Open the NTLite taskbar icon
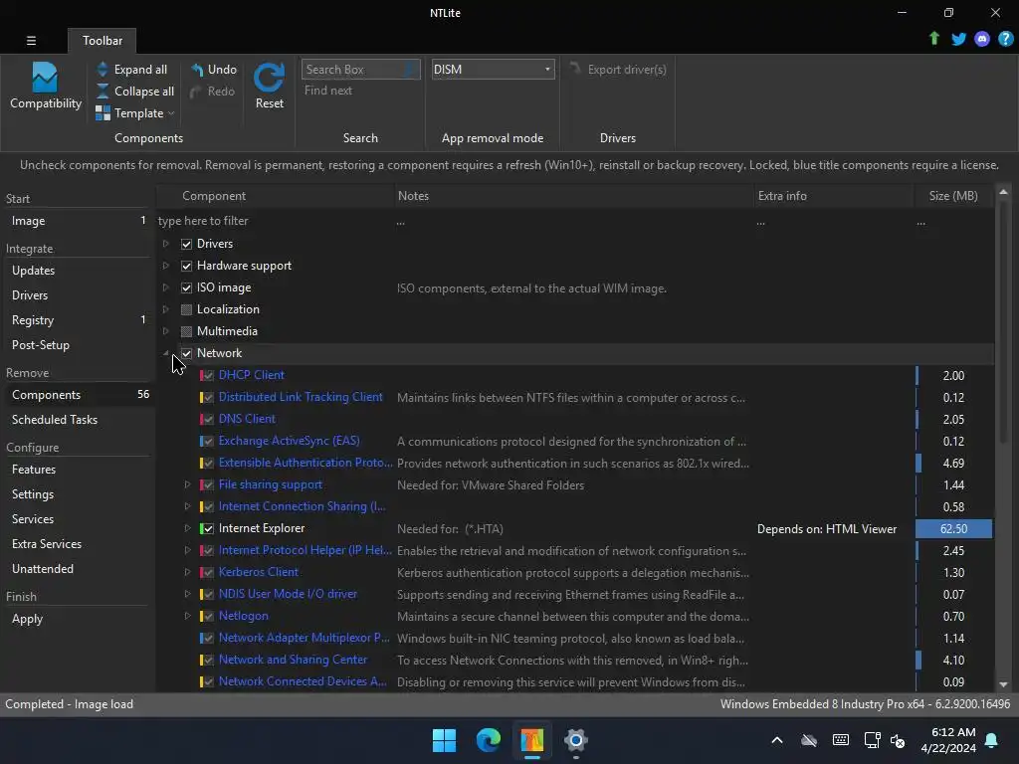The image size is (1019, 764). 531,740
